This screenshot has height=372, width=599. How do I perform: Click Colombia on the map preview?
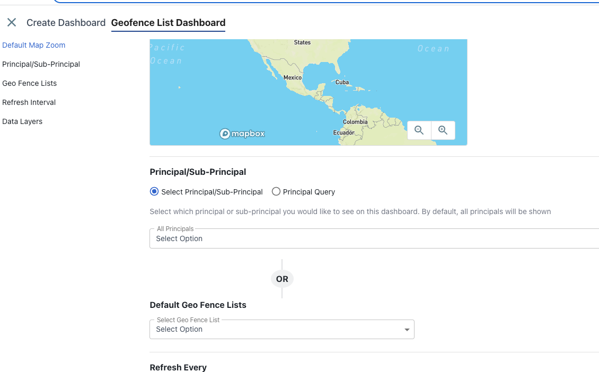pos(355,122)
